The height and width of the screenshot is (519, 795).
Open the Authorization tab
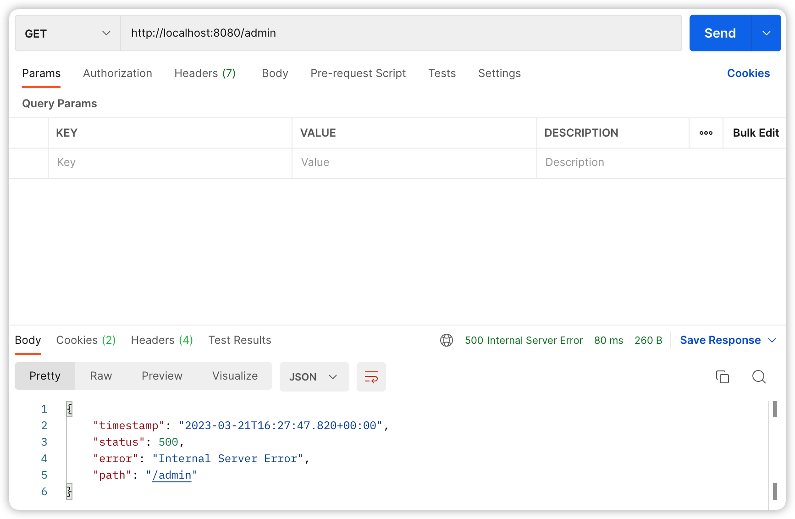[117, 73]
